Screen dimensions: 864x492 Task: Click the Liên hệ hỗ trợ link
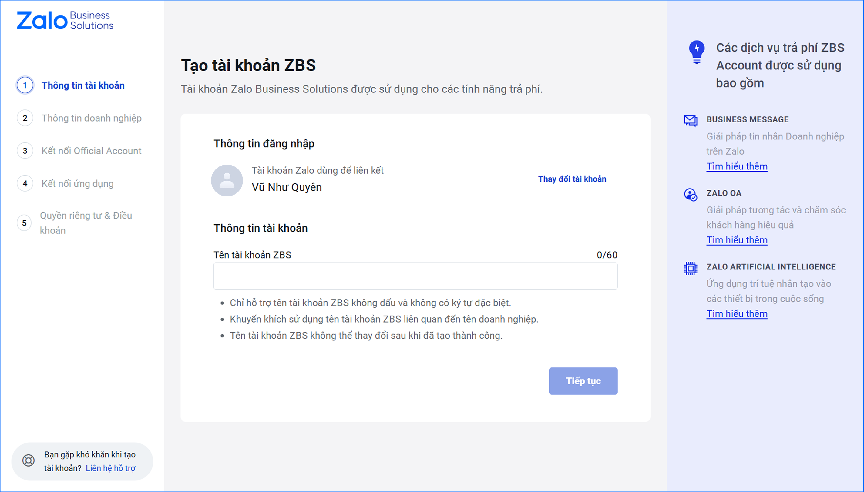pos(110,468)
